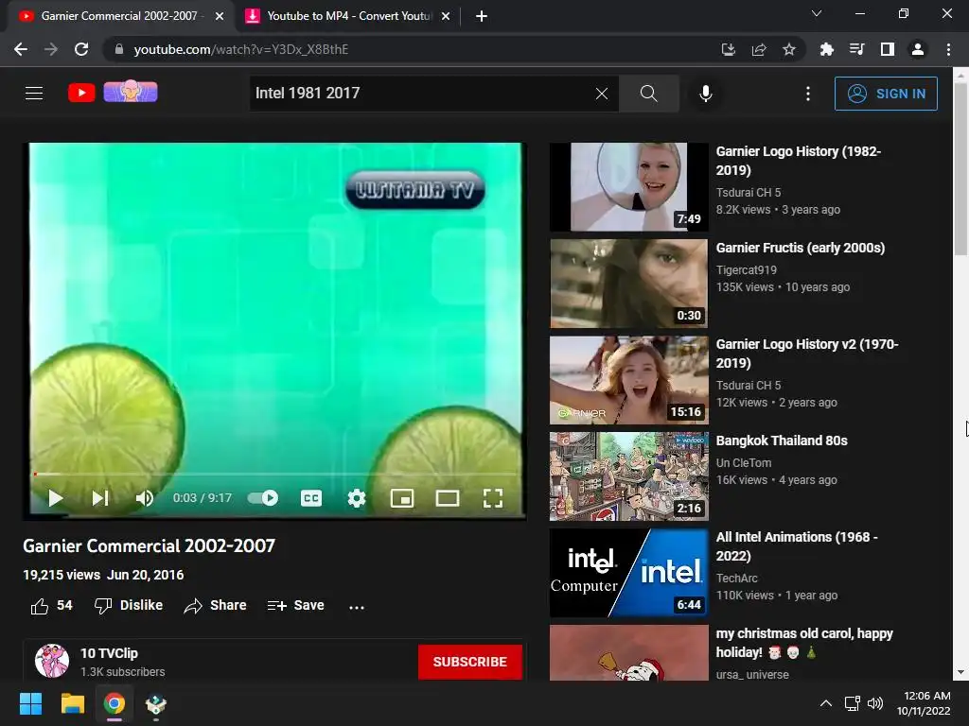This screenshot has width=969, height=726.
Task: Open more actions ellipsis under video
Action: click(357, 607)
